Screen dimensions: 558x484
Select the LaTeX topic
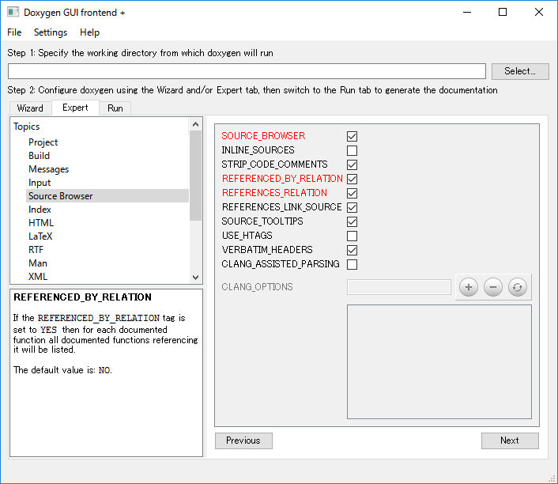pos(40,236)
